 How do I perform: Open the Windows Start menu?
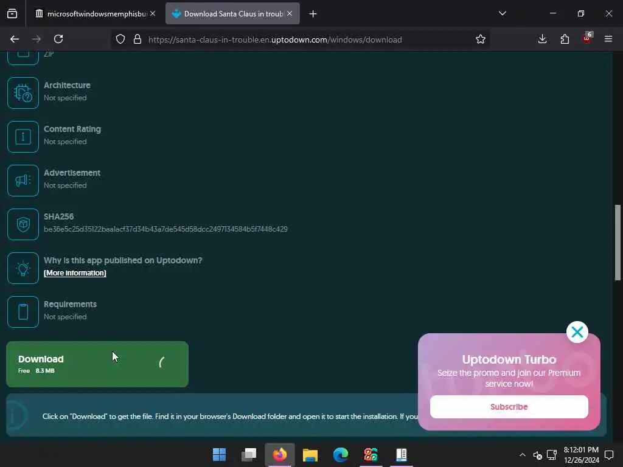click(219, 455)
